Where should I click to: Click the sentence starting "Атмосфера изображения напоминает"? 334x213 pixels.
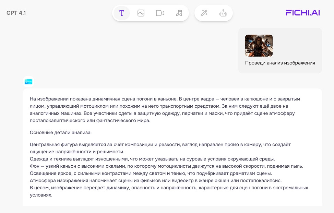[156, 181]
